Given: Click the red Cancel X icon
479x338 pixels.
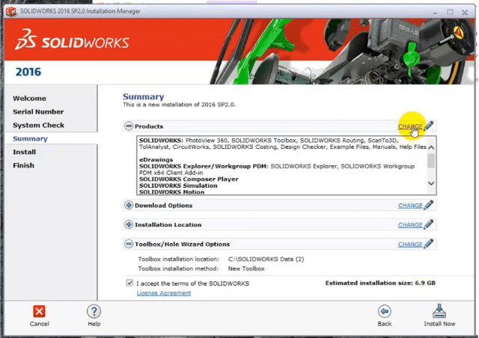Looking at the screenshot, I should [39, 311].
